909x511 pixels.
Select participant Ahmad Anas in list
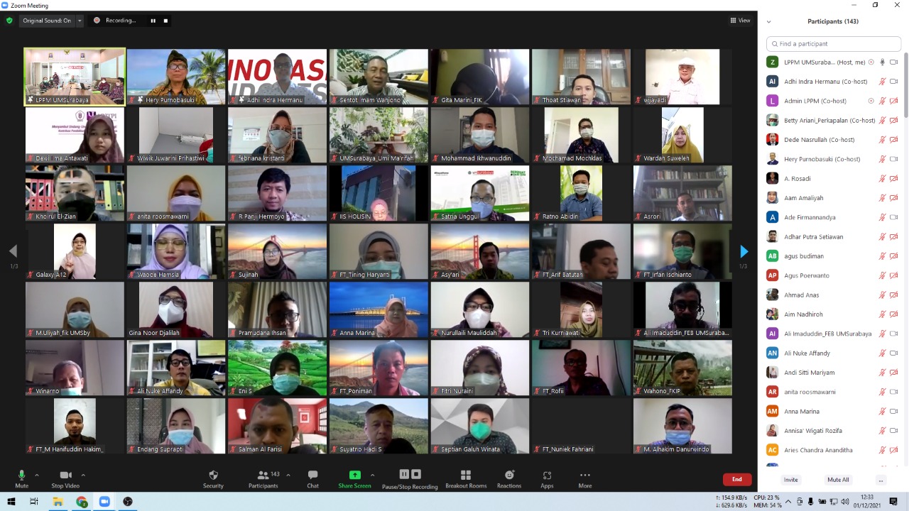click(832, 295)
